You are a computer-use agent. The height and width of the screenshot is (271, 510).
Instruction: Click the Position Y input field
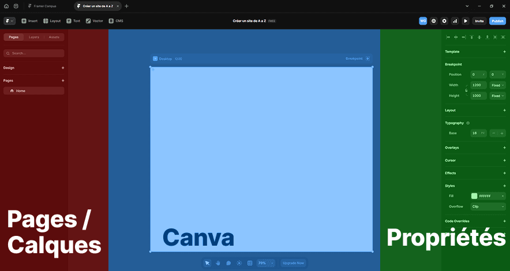pos(498,75)
